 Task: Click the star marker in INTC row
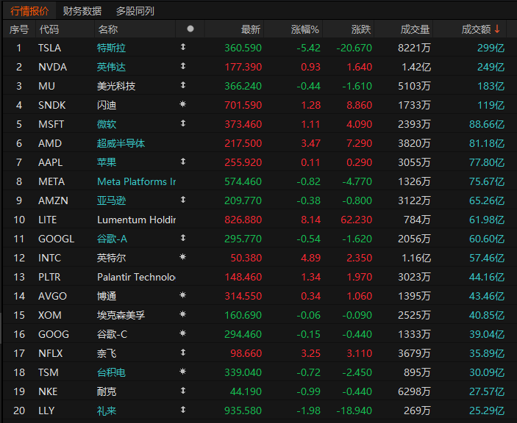[182, 257]
